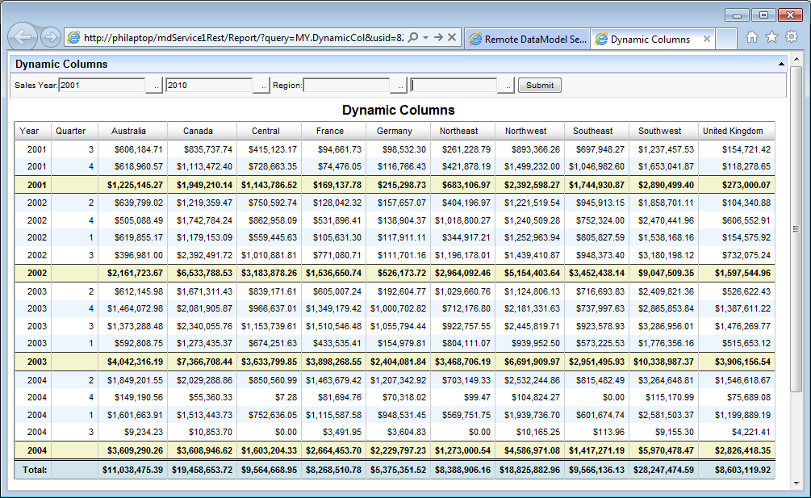
Task: Collapse the Dynamic Columns parameter panel
Action: [x=781, y=64]
